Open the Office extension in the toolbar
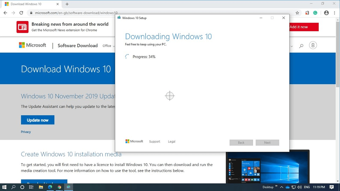 pyautogui.click(x=307, y=13)
